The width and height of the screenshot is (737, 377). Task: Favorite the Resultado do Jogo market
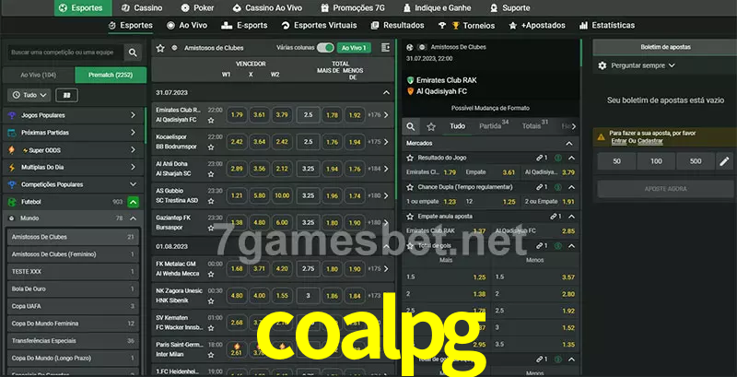[410, 158]
